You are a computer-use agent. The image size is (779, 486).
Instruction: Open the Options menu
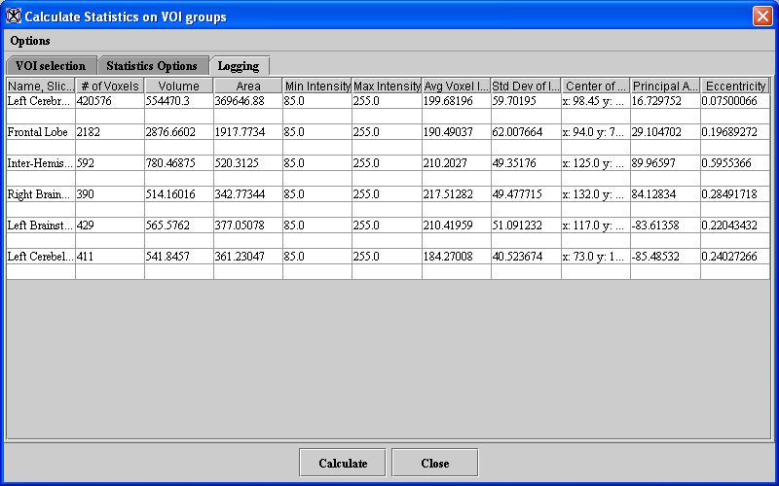click(30, 41)
